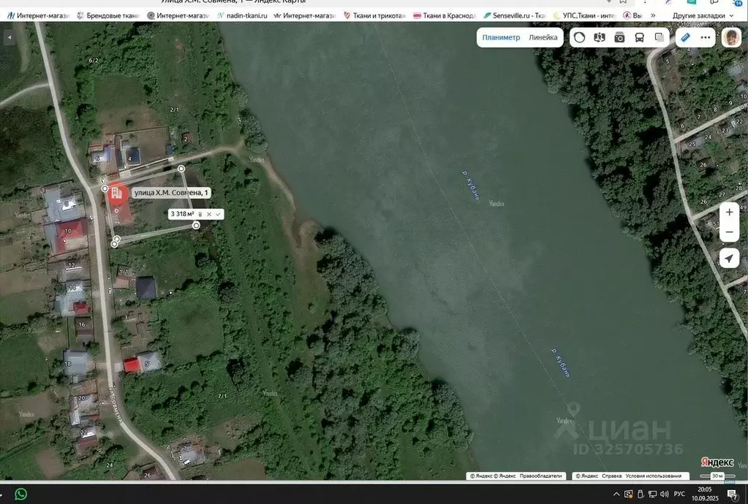Open the map layers selector

tap(659, 38)
